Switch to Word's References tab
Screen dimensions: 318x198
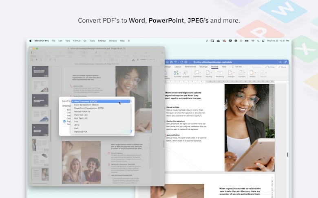(190, 67)
